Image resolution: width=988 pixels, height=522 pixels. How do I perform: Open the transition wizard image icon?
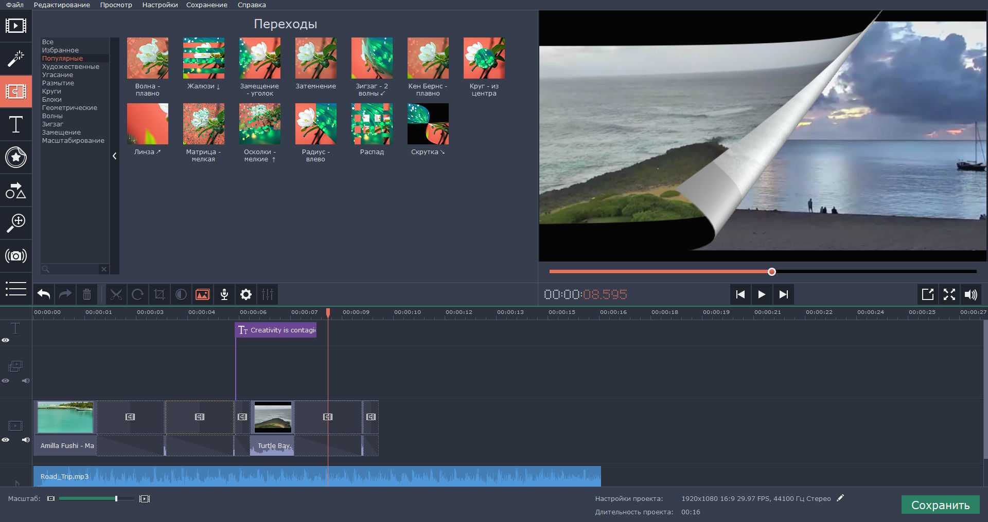[203, 294]
